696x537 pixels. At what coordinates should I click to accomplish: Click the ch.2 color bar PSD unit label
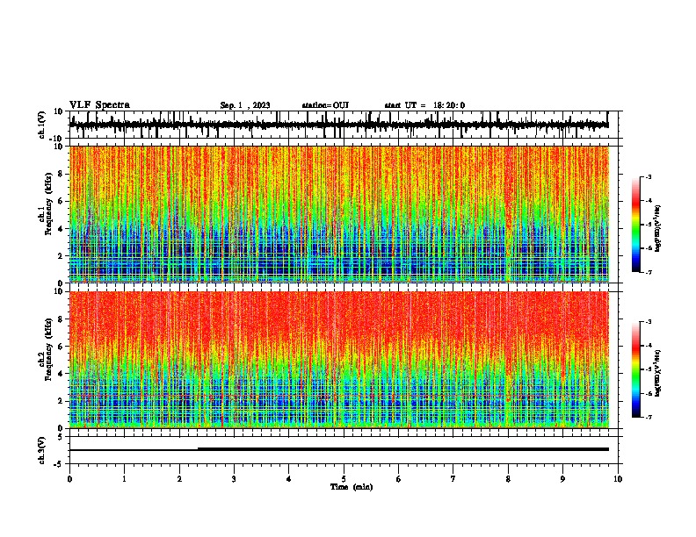point(658,373)
